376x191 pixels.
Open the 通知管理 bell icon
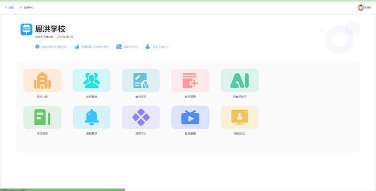pyautogui.click(x=92, y=117)
